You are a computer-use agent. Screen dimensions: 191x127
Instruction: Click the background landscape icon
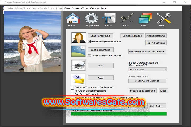click(78, 51)
